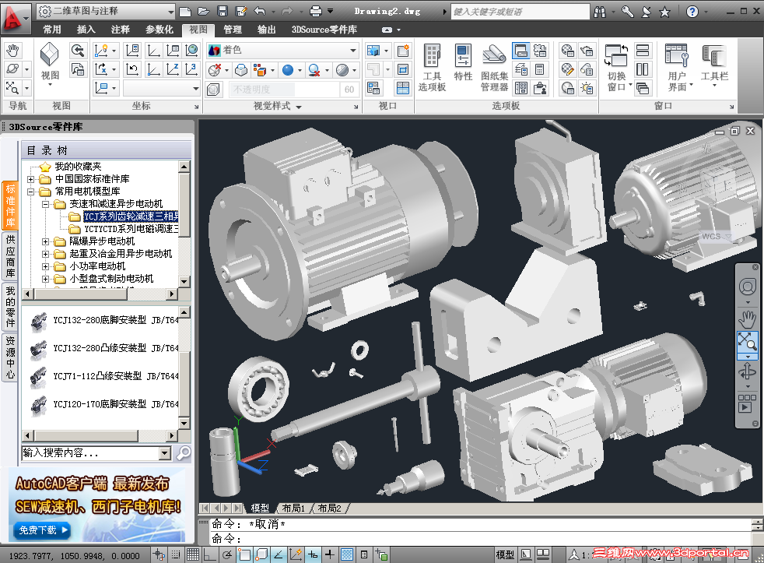764x563 pixels.
Task: Click the new file icon in quick access
Action: [x=185, y=11]
